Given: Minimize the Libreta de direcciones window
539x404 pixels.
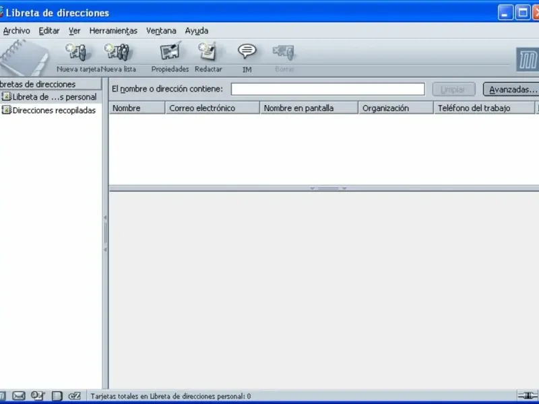Looking at the screenshot, I should pos(505,13).
